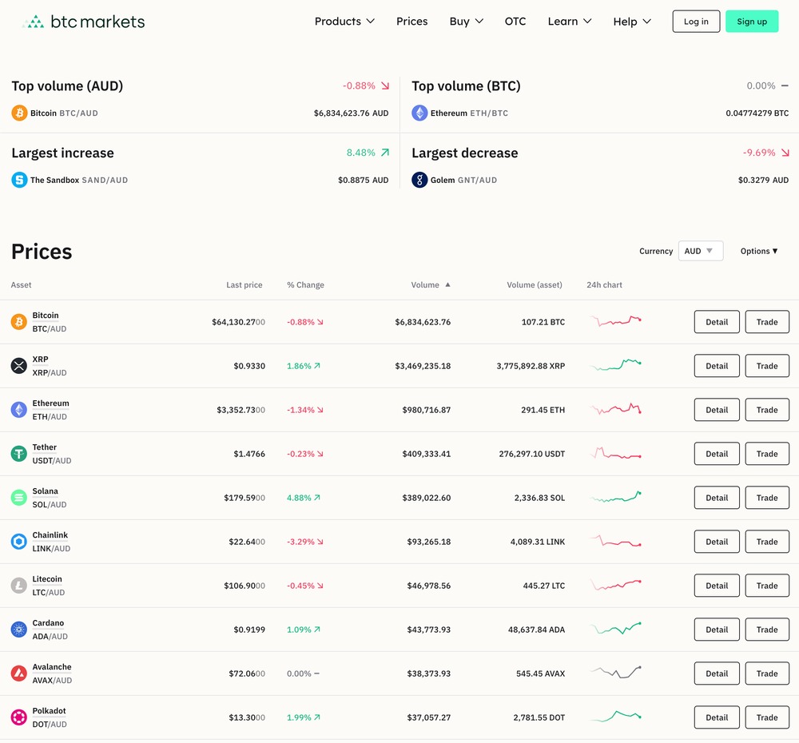Screen dimensions: 799x743
Task: Open Detail for Tether
Action: tap(717, 454)
